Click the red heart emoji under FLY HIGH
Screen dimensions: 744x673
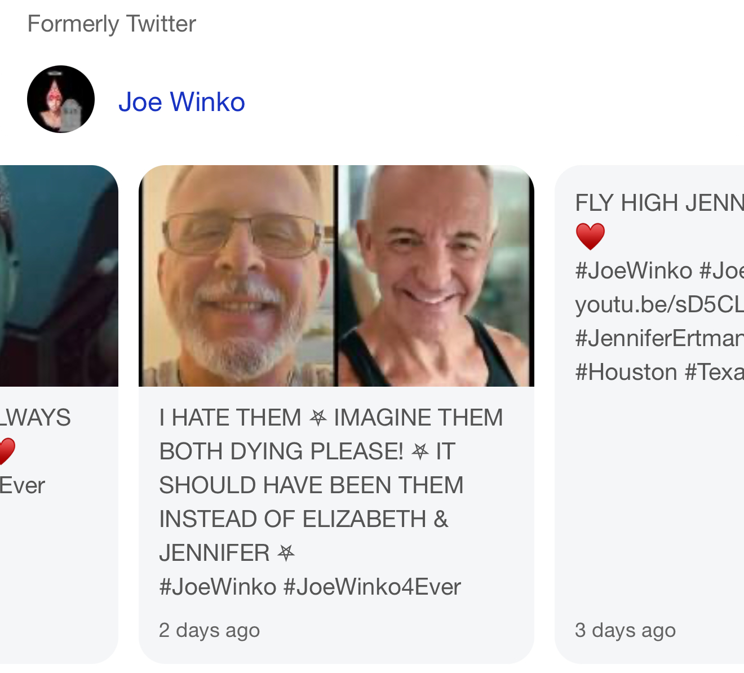pos(590,236)
